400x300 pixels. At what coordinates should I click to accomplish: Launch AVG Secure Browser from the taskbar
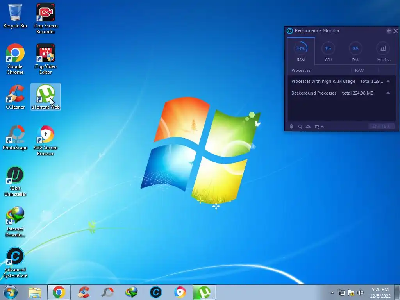[180, 292]
